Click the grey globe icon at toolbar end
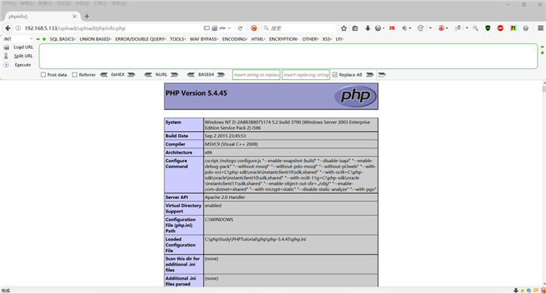 [526, 28]
